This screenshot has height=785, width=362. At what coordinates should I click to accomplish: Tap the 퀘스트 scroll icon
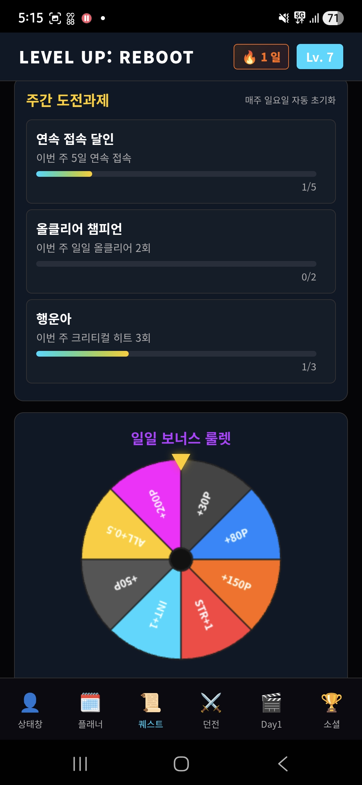pyautogui.click(x=151, y=702)
